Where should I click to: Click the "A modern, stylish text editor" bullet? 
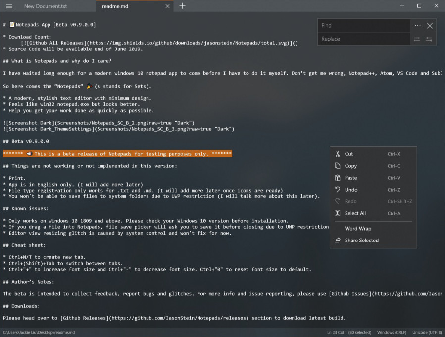(77, 98)
